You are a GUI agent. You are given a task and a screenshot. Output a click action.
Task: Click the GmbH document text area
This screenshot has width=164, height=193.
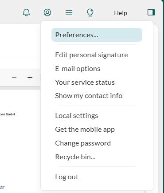tap(8, 114)
